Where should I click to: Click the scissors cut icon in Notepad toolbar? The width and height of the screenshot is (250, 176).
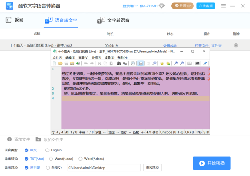click(99, 63)
